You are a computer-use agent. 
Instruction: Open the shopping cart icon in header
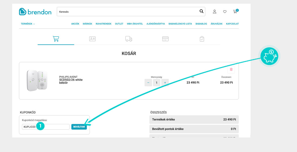click(x=235, y=12)
